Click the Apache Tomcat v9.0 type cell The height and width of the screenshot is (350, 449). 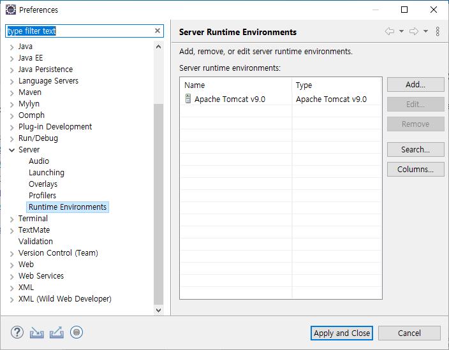[337, 99]
